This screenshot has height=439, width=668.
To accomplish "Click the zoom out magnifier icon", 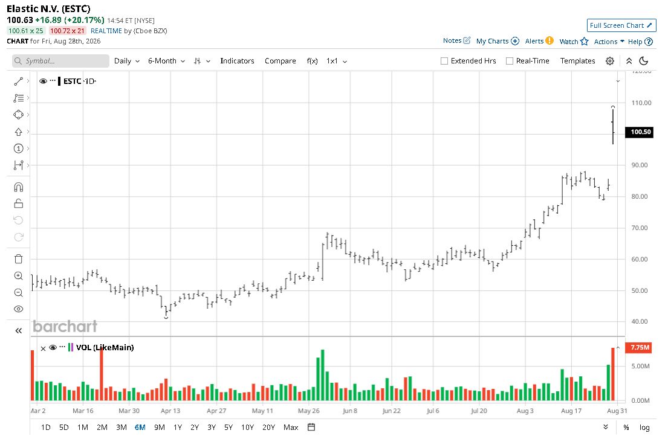I will [x=18, y=293].
